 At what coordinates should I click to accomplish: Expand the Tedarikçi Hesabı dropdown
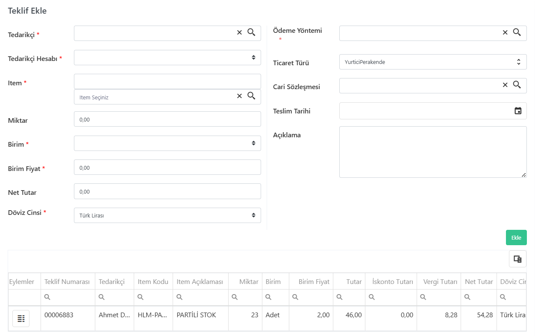coord(168,58)
